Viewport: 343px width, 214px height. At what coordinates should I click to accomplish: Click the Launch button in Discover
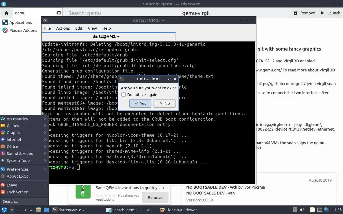(x=330, y=13)
